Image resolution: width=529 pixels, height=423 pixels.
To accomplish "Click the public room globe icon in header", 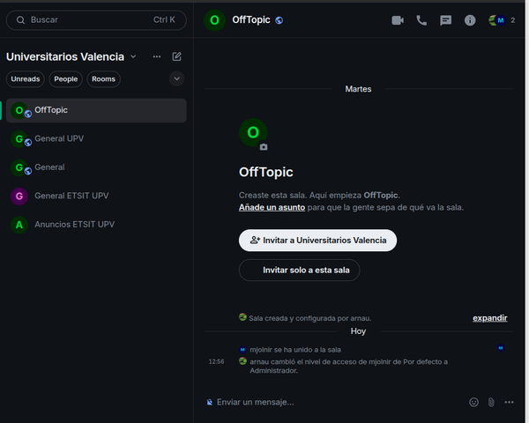I will (279, 20).
